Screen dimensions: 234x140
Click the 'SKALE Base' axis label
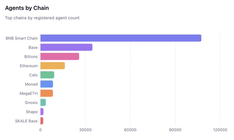(x=26, y=121)
